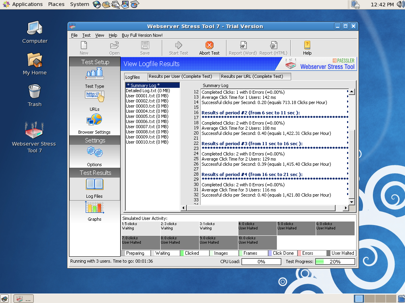Select User 00005.txt logfile entry
This screenshot has height=303, width=405.
147,116
